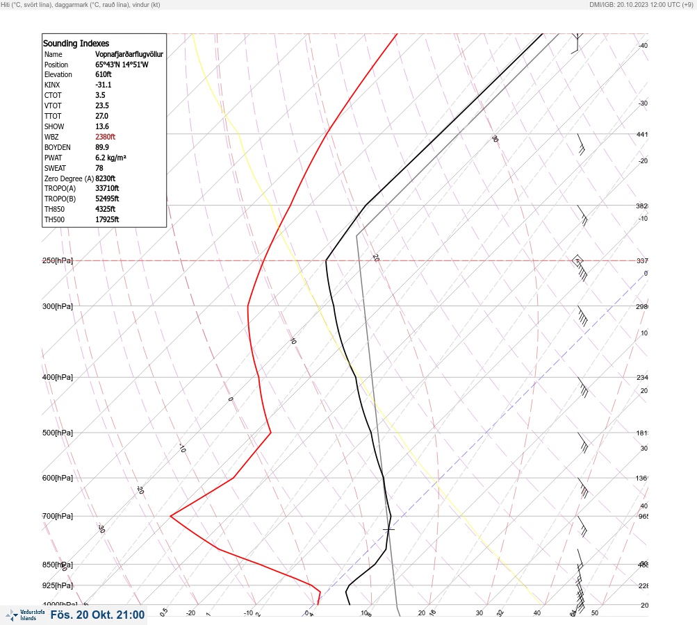Click the TH500 value '17925ft'
Viewport: 697px width, 625px height.
click(107, 219)
